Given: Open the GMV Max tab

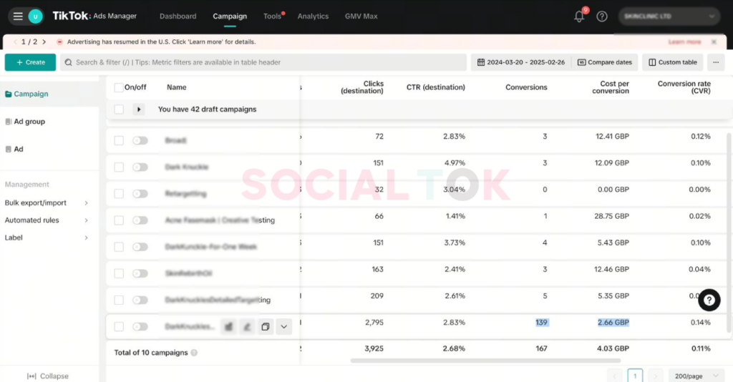Looking at the screenshot, I should point(361,16).
